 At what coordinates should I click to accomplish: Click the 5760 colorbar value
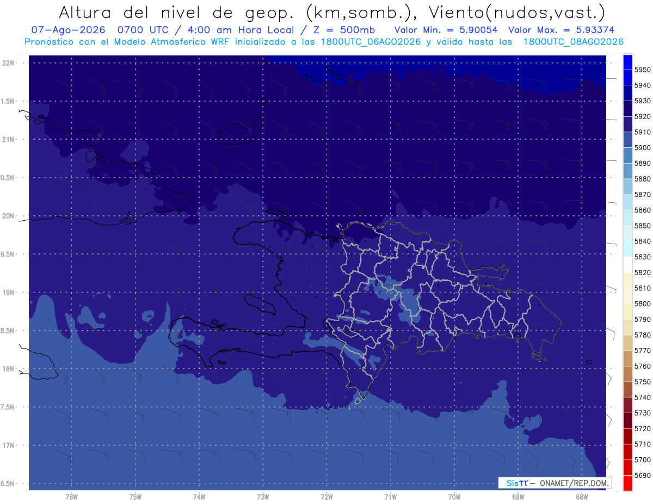pyautogui.click(x=642, y=366)
